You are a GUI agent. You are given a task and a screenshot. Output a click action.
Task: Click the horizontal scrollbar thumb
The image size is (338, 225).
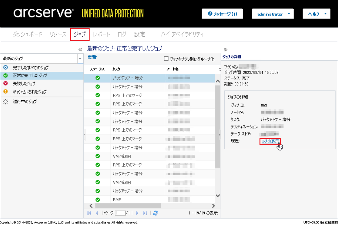pos(128,206)
